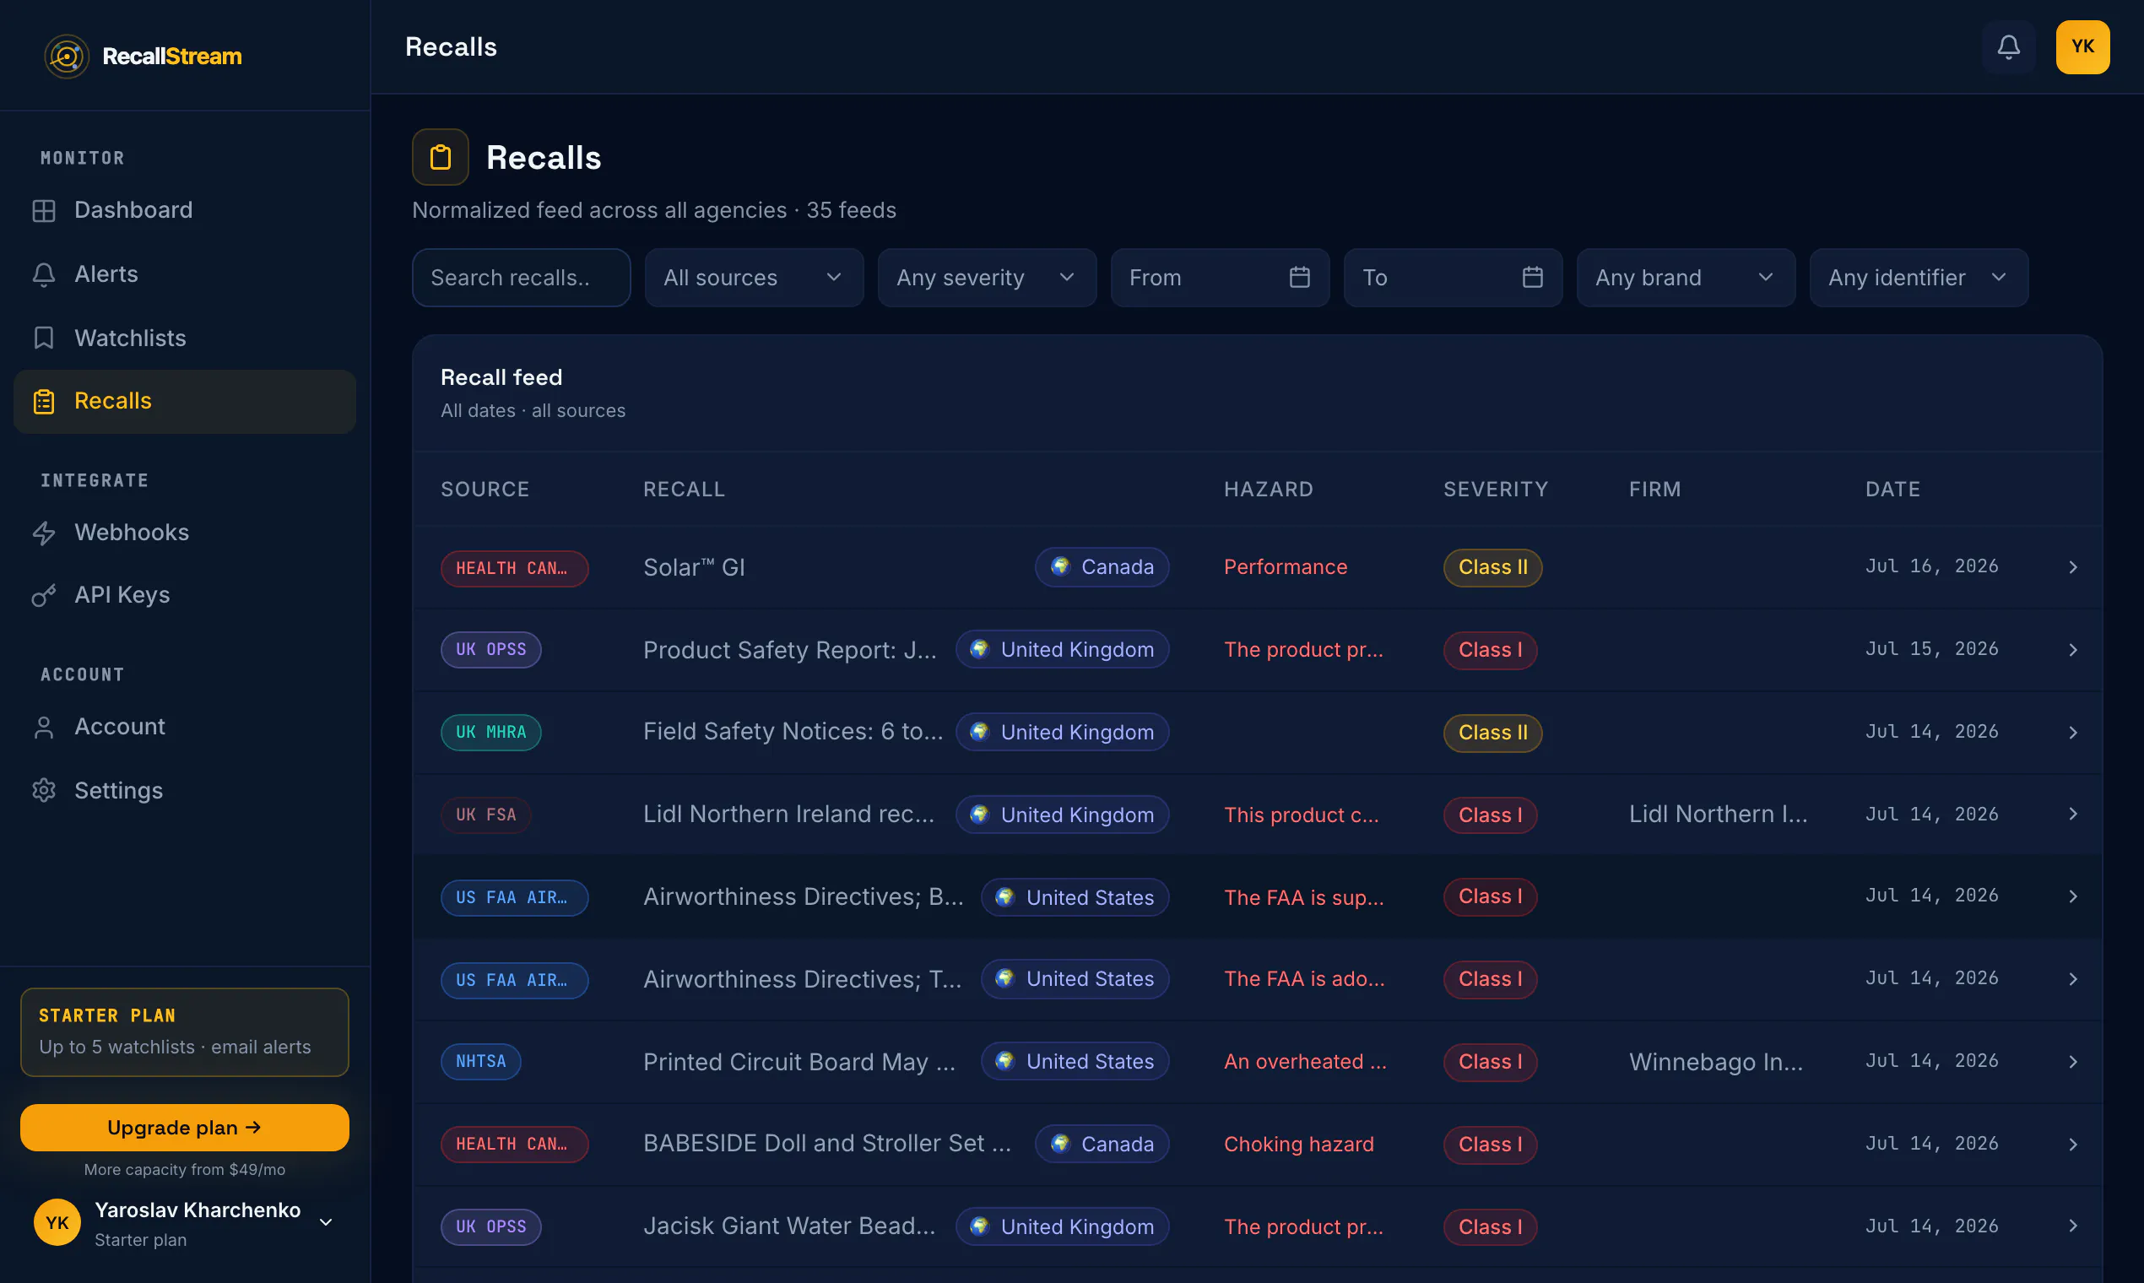The height and width of the screenshot is (1283, 2144).
Task: Click "Choking hazard" hazard text
Action: coord(1298,1144)
